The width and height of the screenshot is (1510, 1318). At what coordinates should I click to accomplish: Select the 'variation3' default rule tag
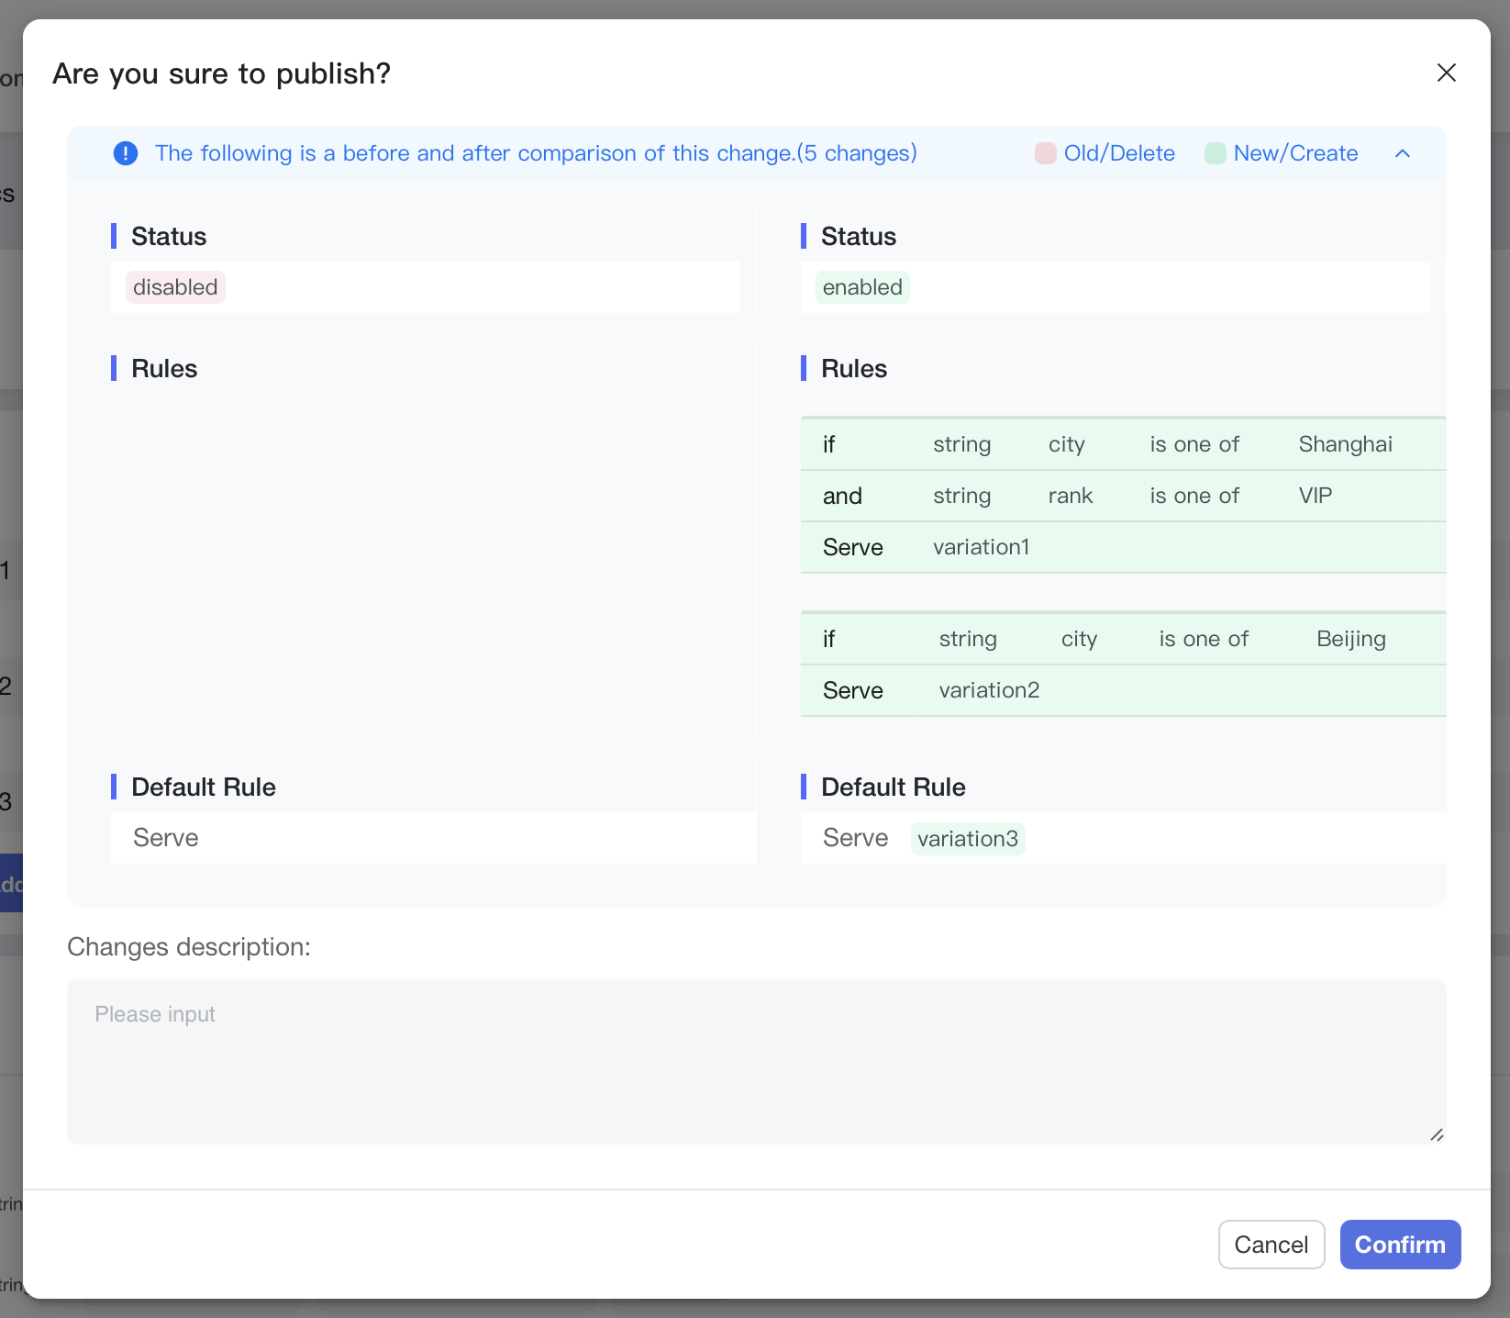[x=968, y=839]
